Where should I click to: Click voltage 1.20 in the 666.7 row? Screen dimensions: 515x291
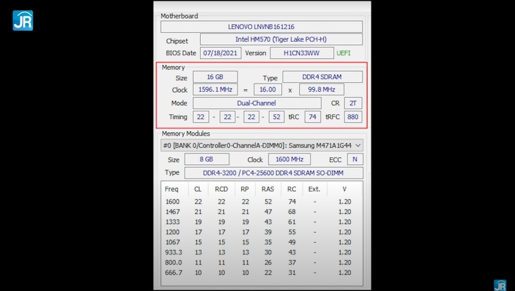[x=344, y=272]
